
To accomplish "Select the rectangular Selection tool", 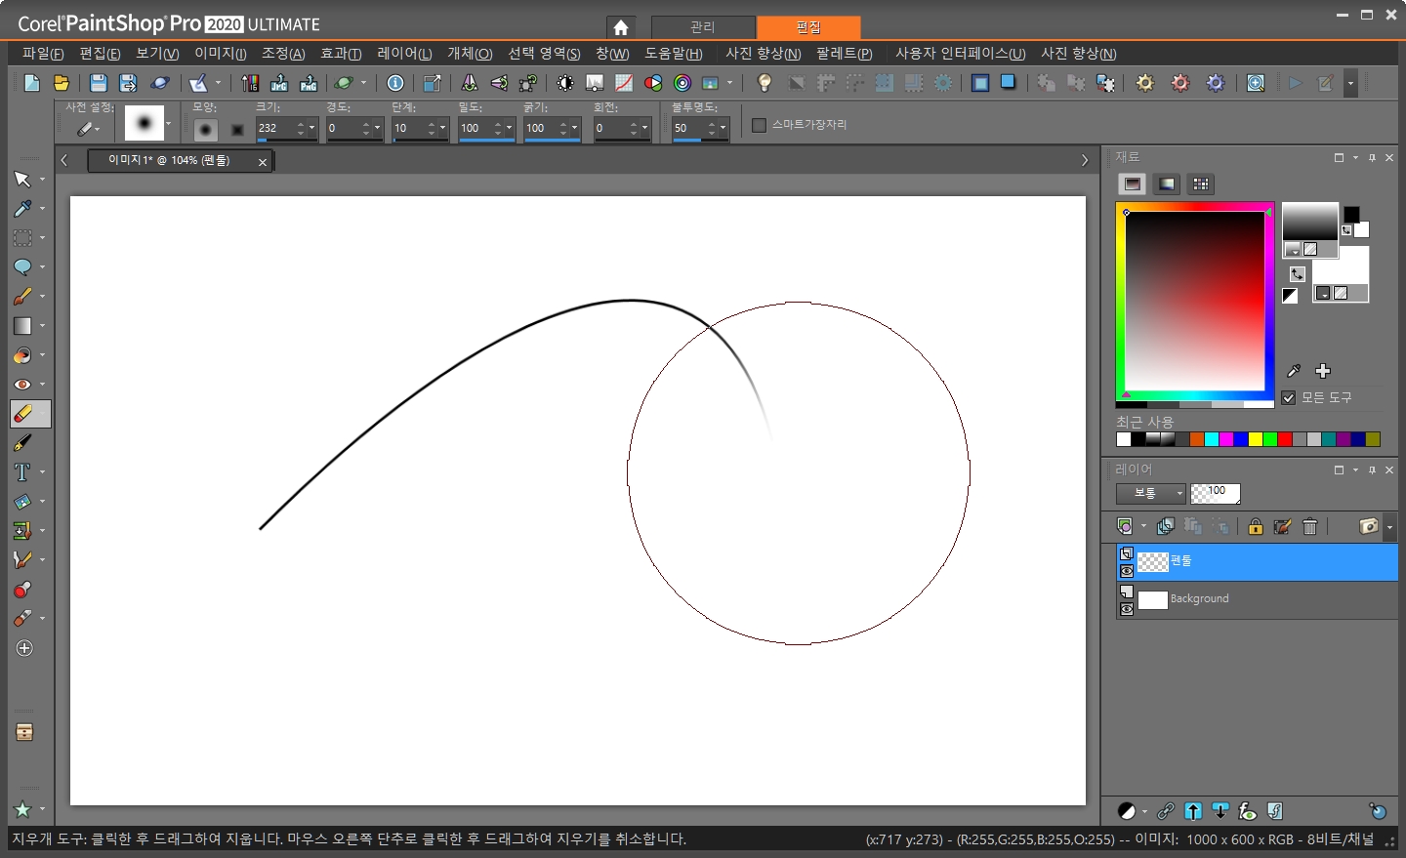I will click(22, 238).
